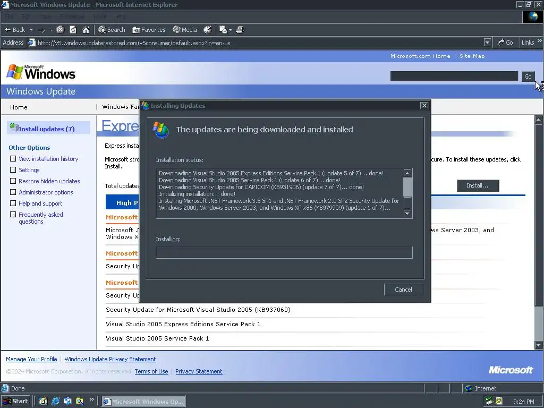Open the Back history dropdown arrow
The width and height of the screenshot is (544, 408).
pyautogui.click(x=31, y=30)
